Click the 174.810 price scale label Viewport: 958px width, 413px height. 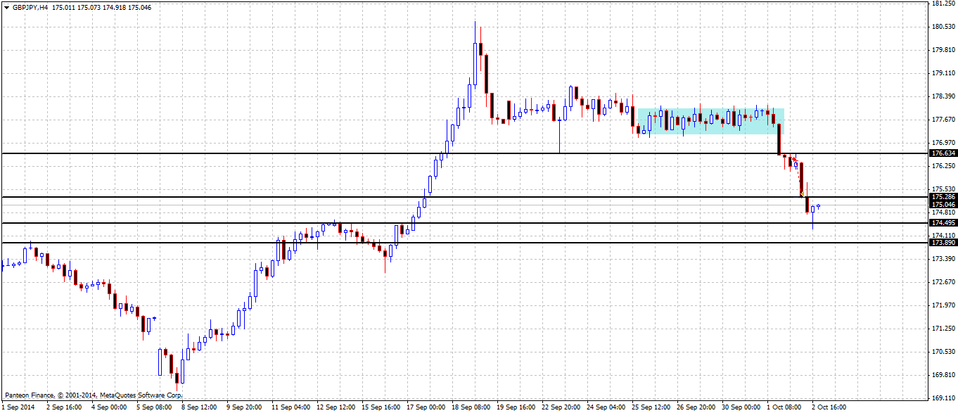point(942,212)
